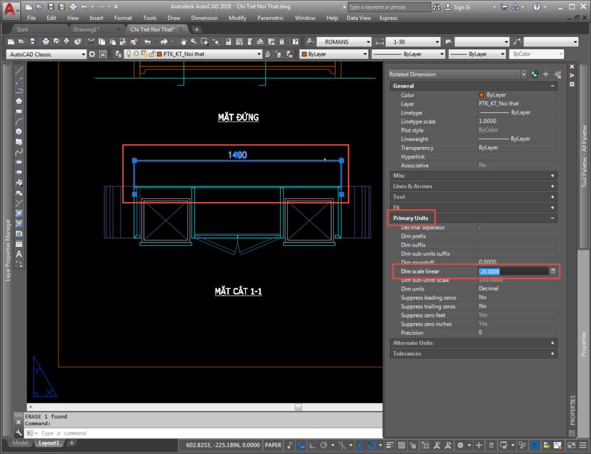This screenshot has height=454, width=591.
Task: Open the Express menu
Action: [x=389, y=18]
